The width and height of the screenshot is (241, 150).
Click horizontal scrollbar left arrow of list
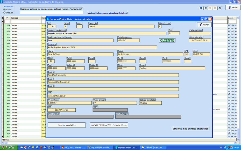coord(3,143)
